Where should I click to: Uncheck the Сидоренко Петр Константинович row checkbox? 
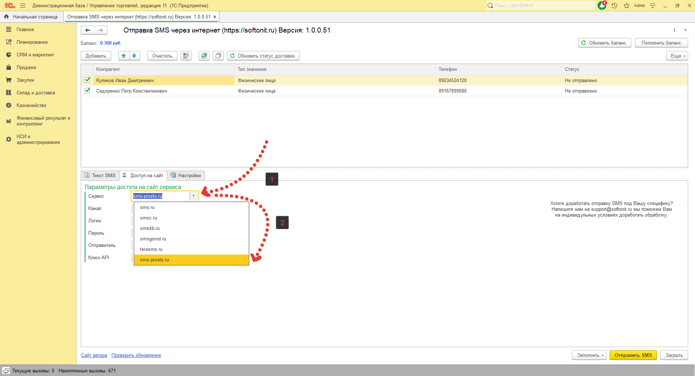tap(87, 90)
